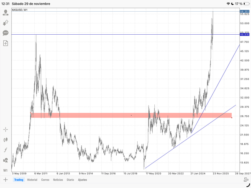Open the Ajustes tab
Image resolution: width=251 pixels, height=188 pixels.
click(x=82, y=180)
